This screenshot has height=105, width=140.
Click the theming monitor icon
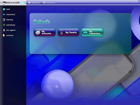(4, 20)
